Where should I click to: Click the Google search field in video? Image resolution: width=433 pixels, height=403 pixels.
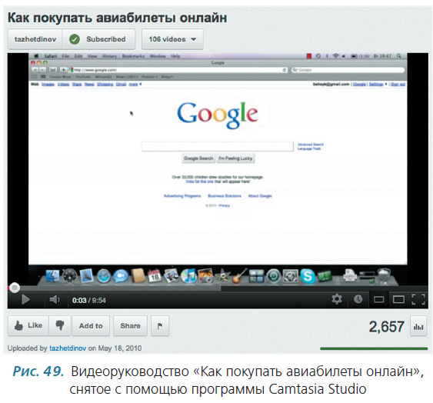click(218, 146)
